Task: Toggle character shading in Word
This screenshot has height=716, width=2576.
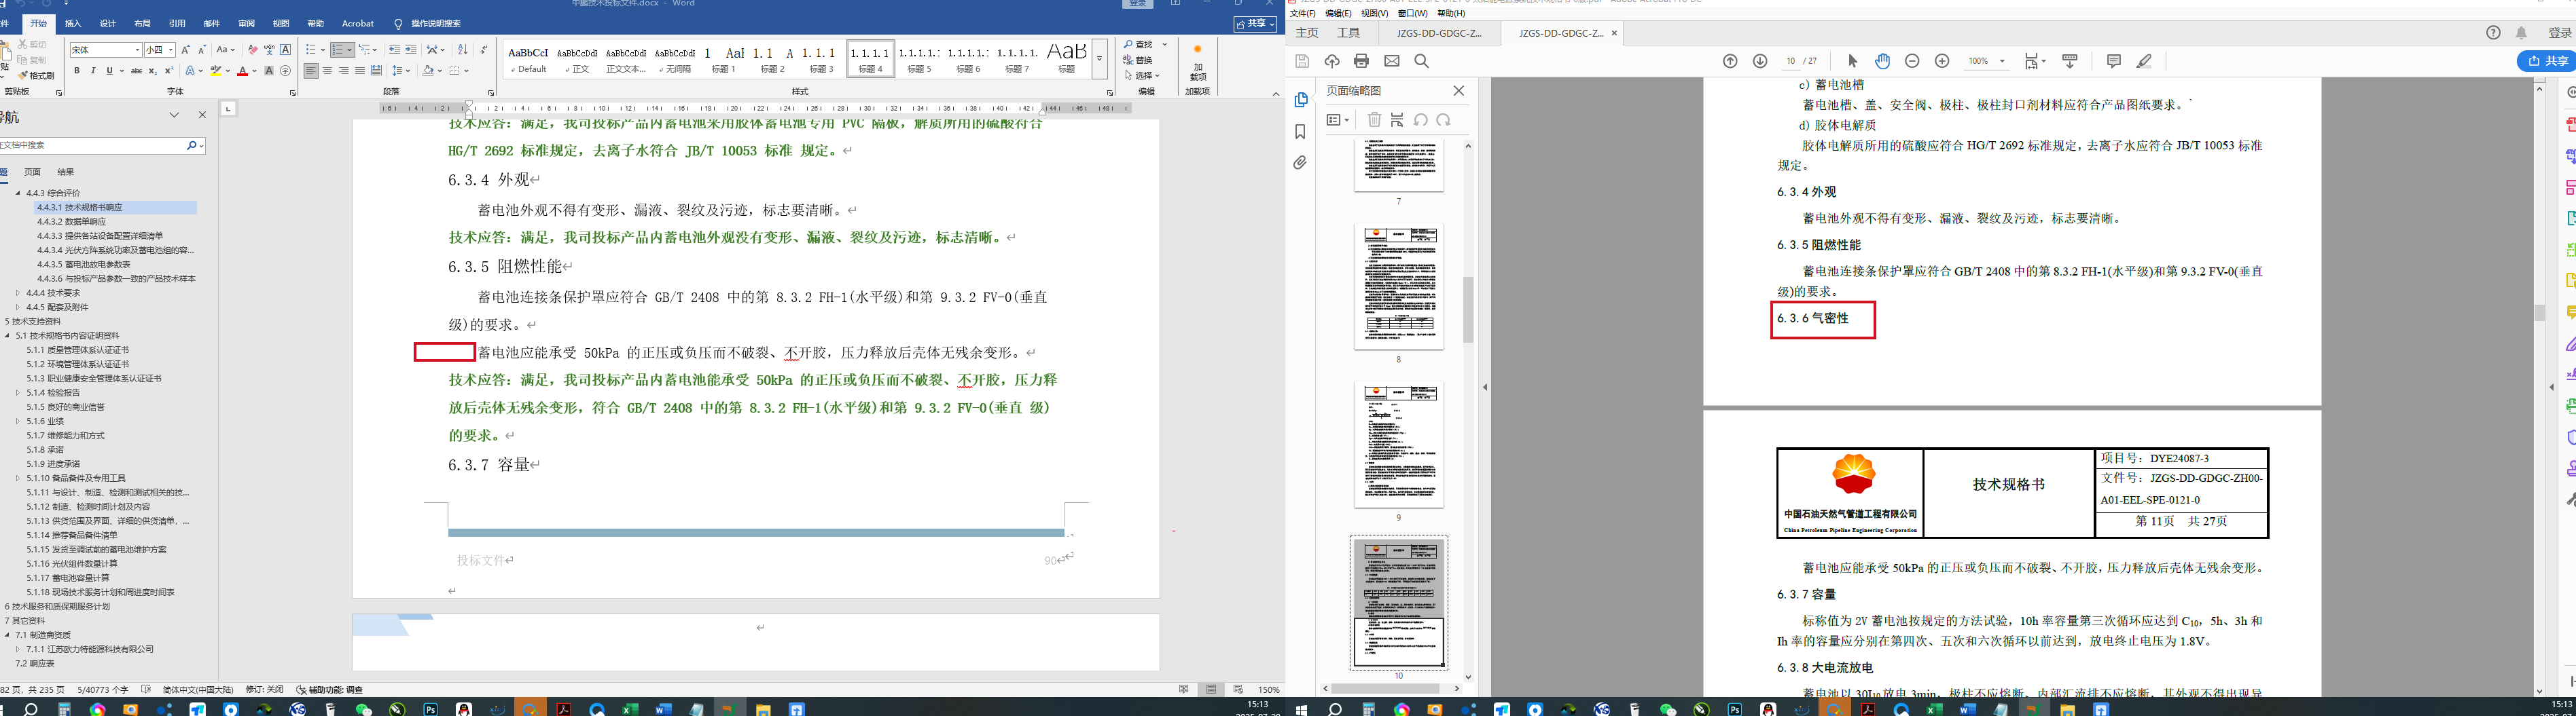Action: coord(269,71)
